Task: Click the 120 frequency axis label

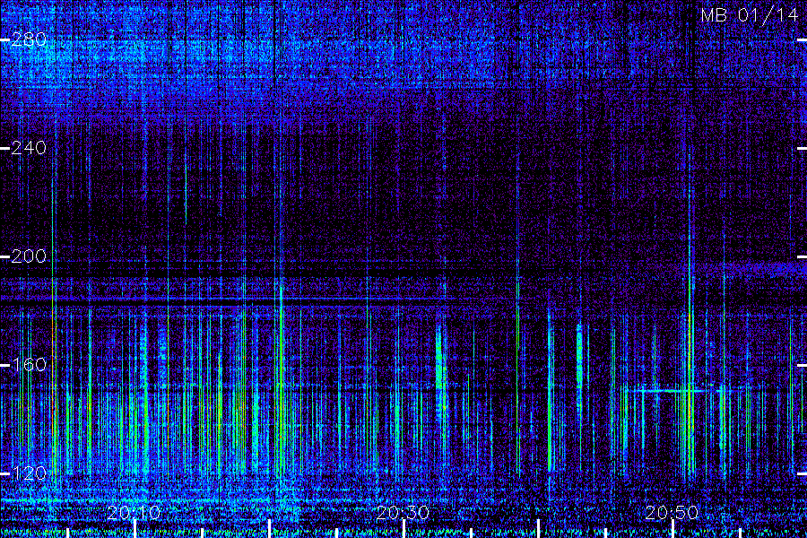Action: pos(29,473)
